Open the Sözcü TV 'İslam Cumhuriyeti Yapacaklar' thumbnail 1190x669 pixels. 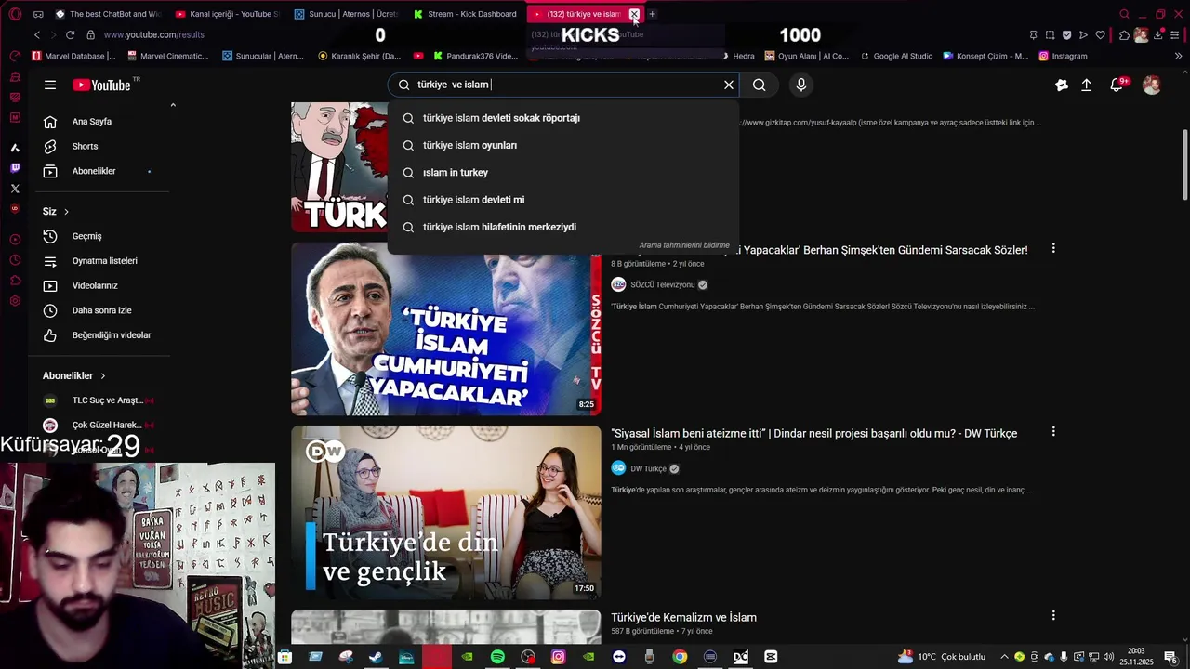point(446,329)
